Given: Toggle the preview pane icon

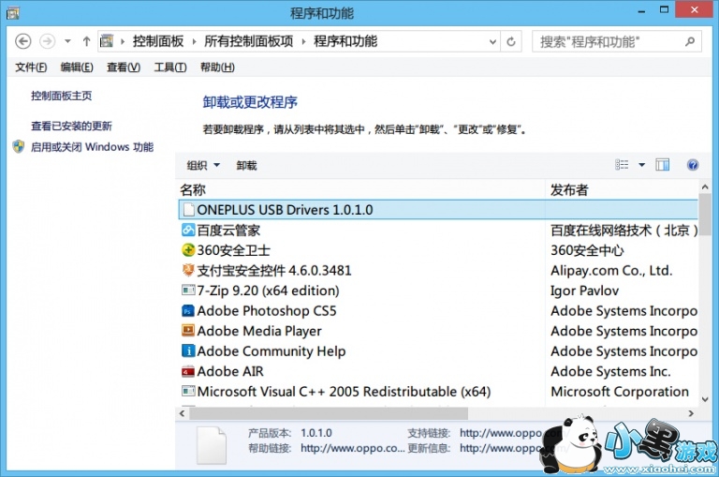Looking at the screenshot, I should pyautogui.click(x=663, y=165).
